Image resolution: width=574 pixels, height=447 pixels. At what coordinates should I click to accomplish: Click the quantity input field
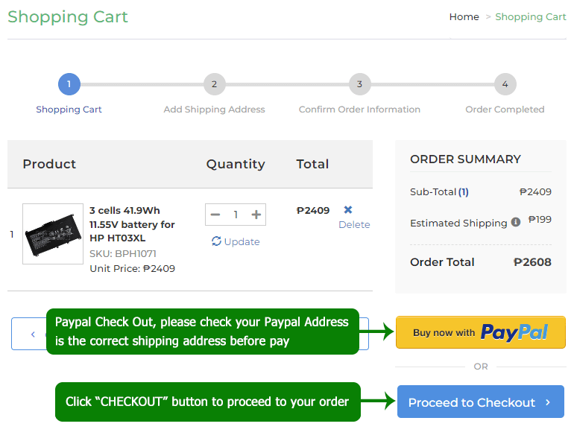tap(236, 215)
